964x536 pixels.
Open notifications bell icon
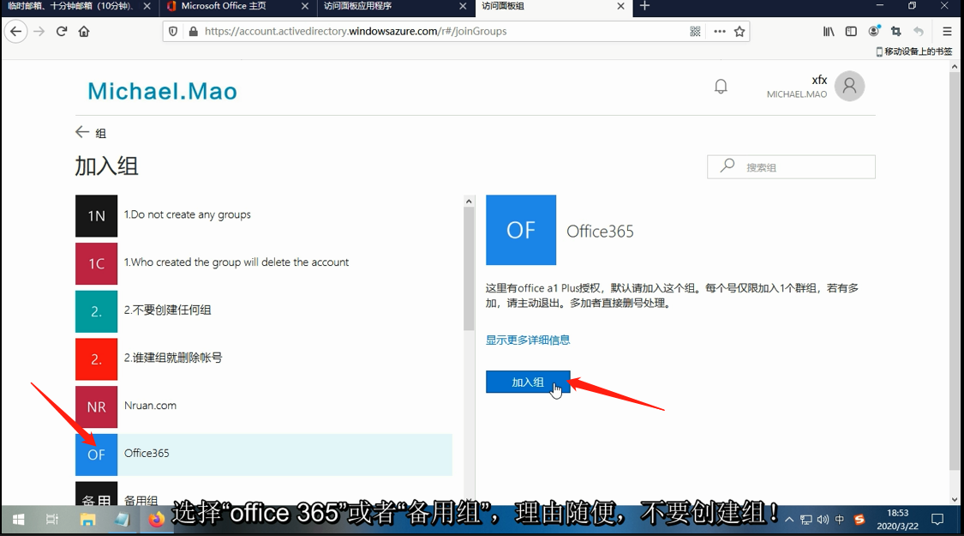[721, 86]
